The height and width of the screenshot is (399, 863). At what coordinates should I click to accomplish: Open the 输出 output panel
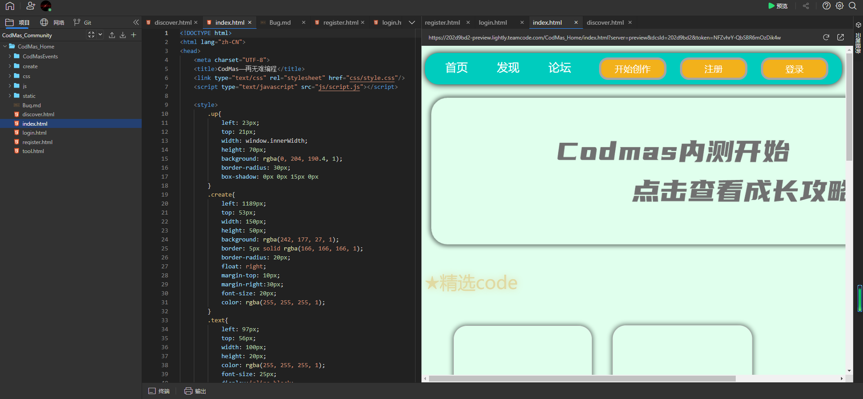pos(195,391)
